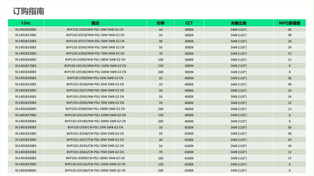Select description BVP150 LED180/NW PSU 200W SWB G2 CN
The image size is (314, 176).
[x=95, y=121]
